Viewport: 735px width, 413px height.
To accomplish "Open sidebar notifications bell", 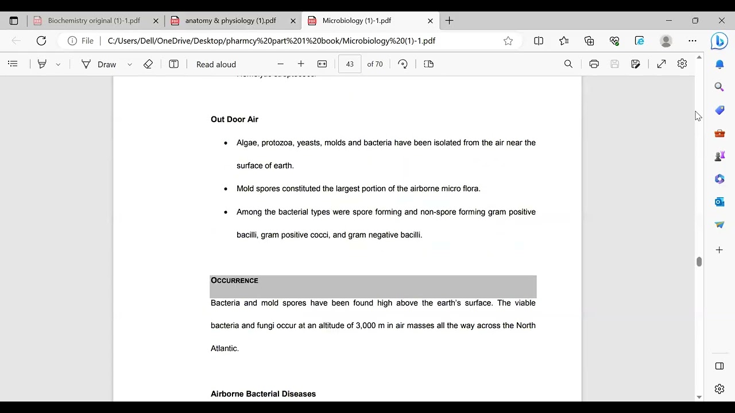I will pos(719,64).
